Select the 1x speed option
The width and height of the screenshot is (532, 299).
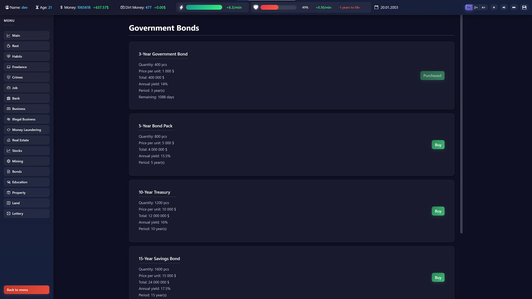468,7
